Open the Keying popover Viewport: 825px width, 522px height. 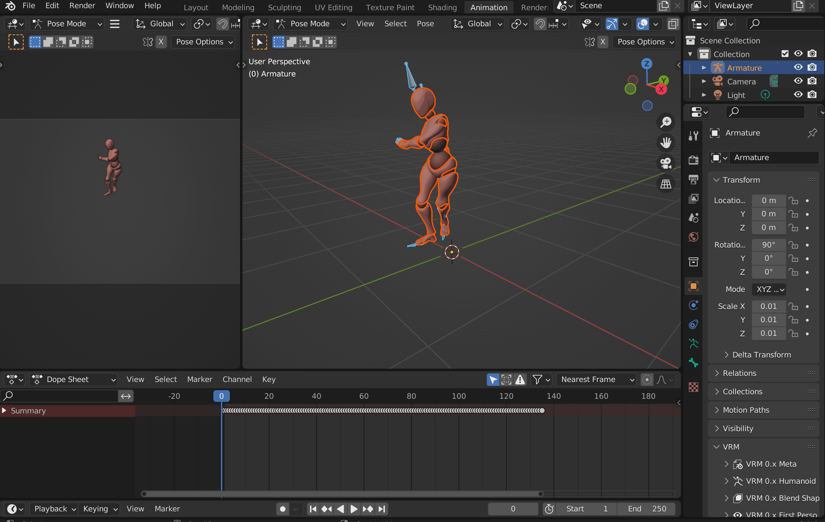99,509
